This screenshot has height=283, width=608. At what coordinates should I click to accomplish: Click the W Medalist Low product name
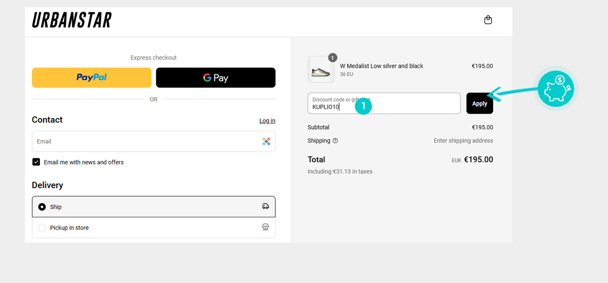[x=381, y=66]
